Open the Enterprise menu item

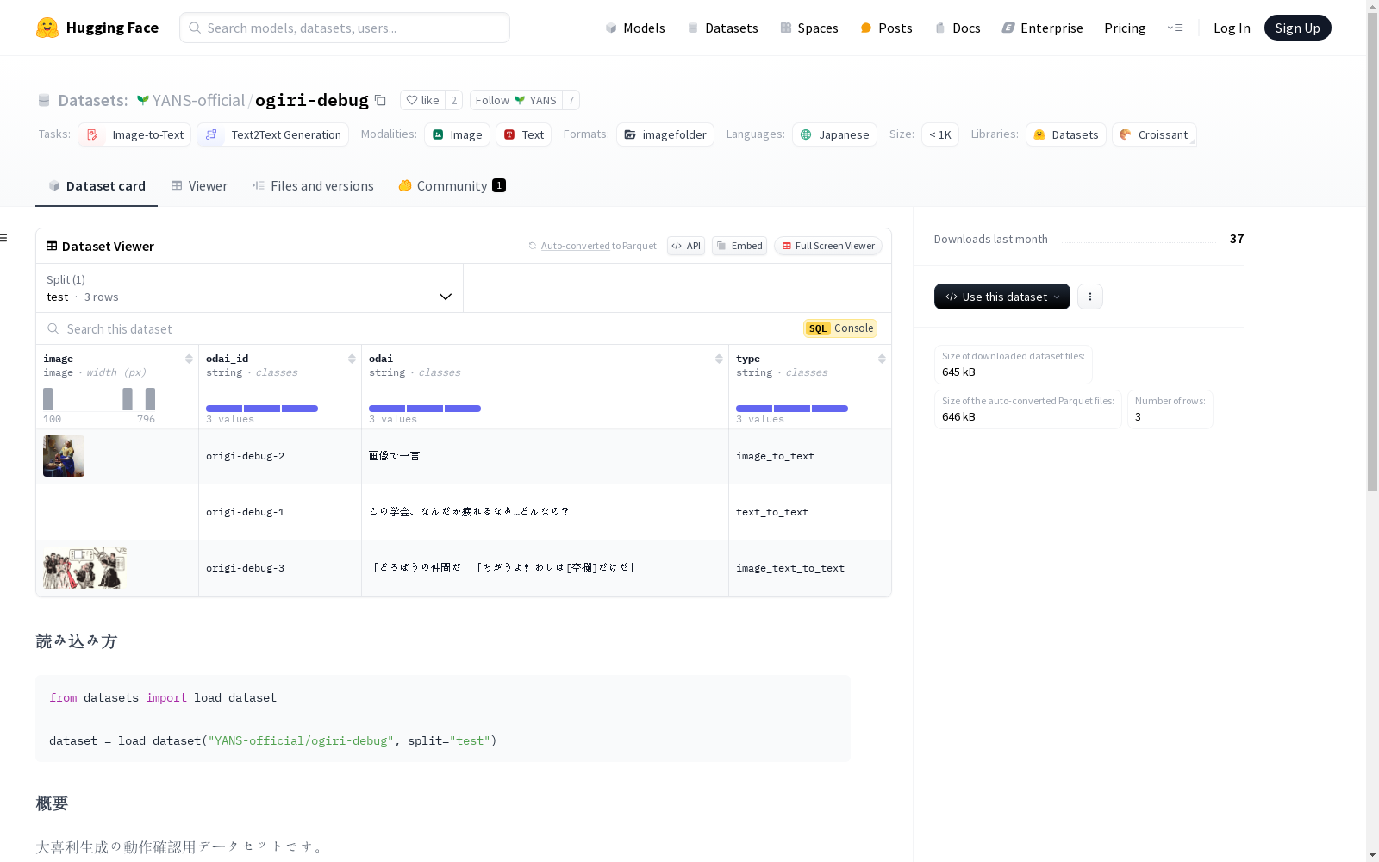click(1042, 28)
